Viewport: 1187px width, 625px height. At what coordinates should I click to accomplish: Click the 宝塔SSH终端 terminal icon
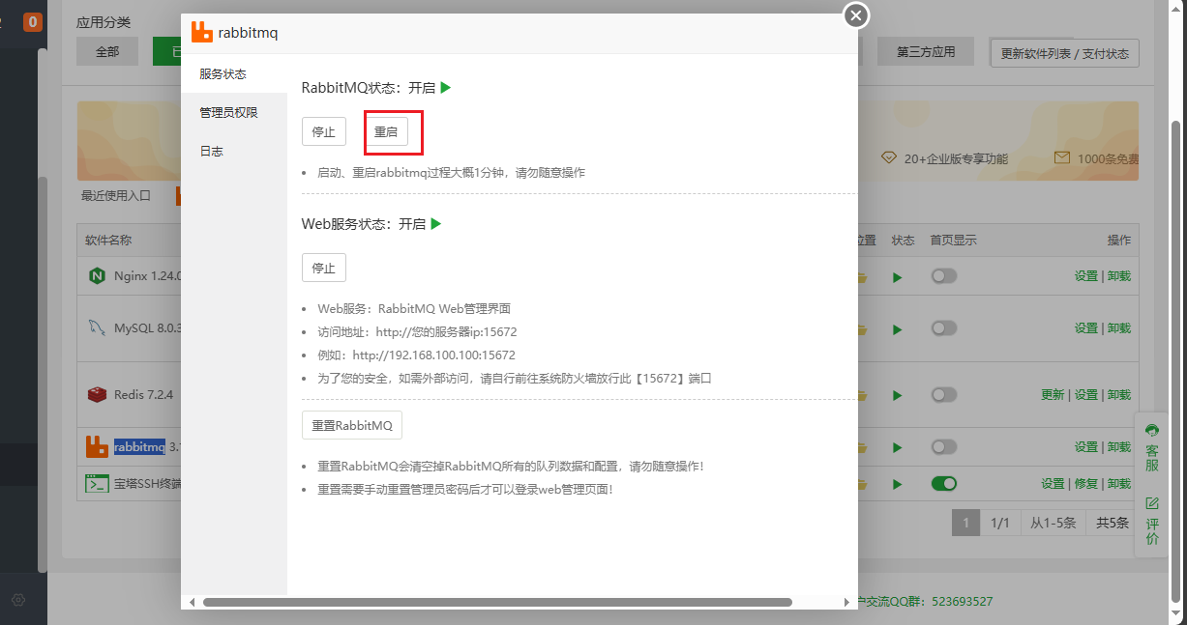point(97,484)
